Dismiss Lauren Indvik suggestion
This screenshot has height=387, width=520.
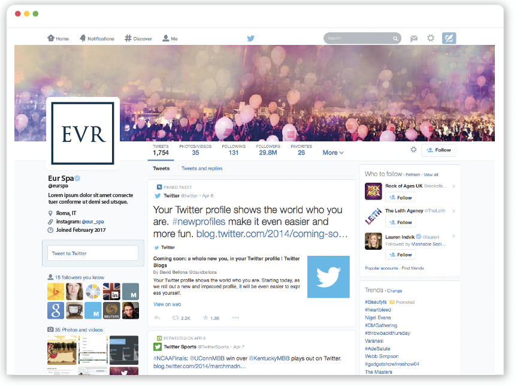(454, 236)
